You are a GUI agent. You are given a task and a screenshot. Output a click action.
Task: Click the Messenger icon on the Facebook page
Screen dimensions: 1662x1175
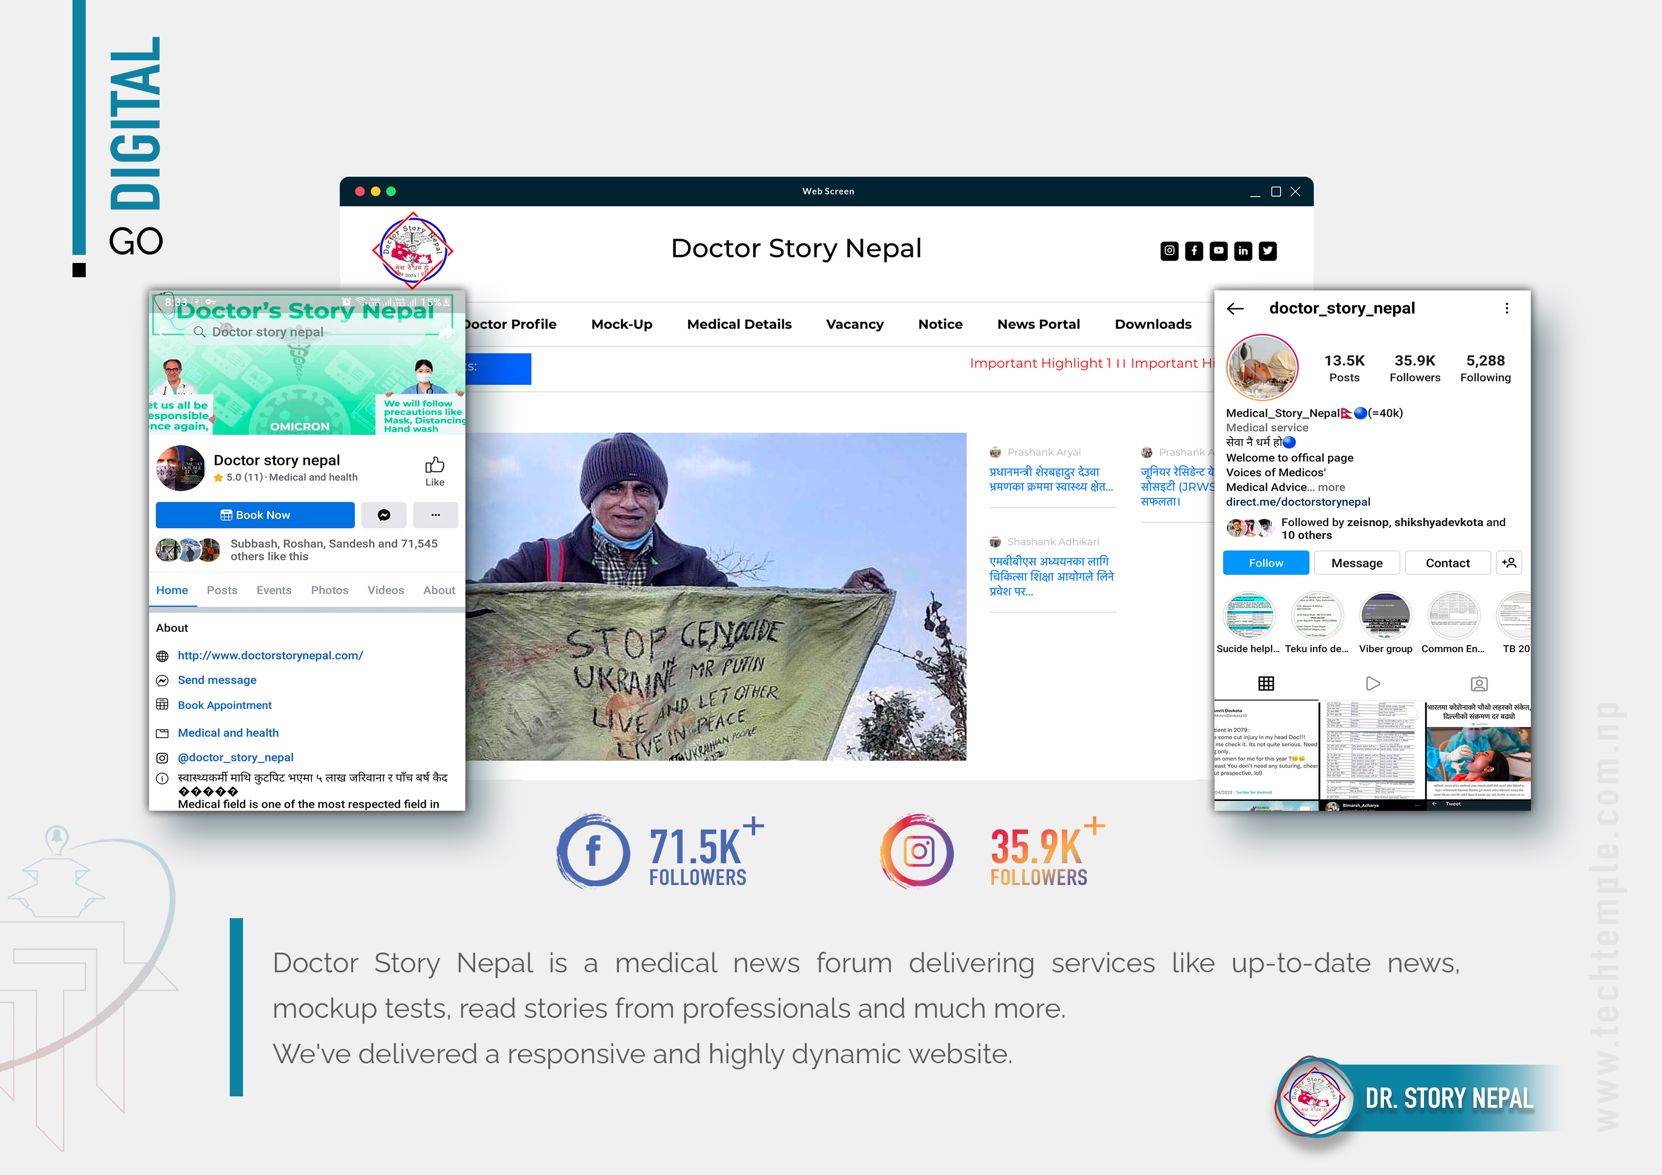coord(384,515)
